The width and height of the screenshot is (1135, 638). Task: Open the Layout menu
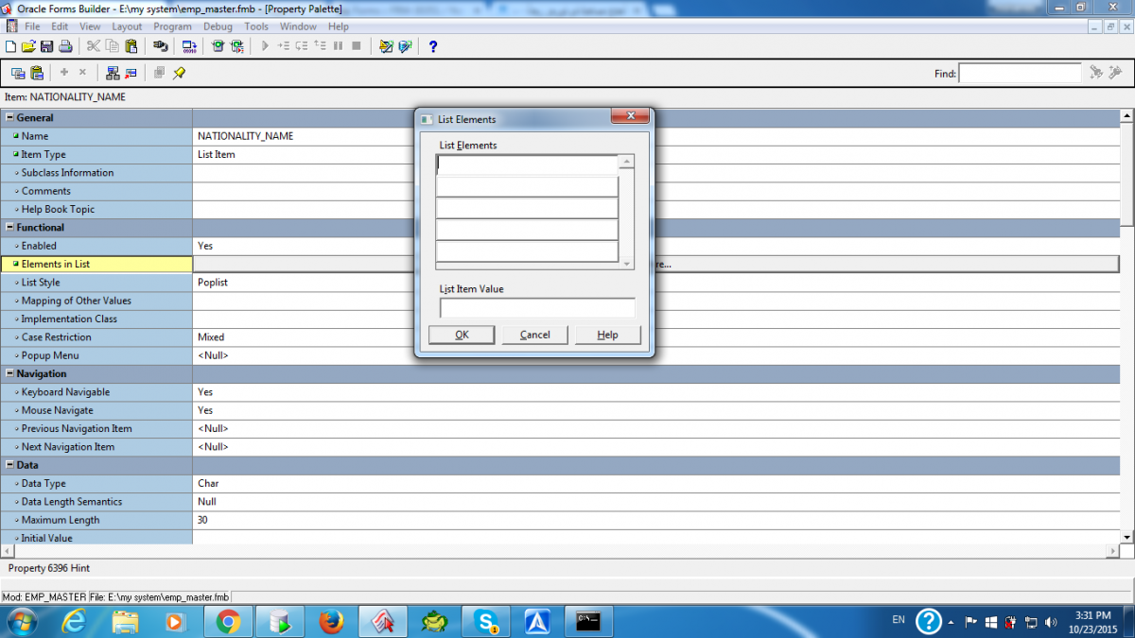[127, 26]
